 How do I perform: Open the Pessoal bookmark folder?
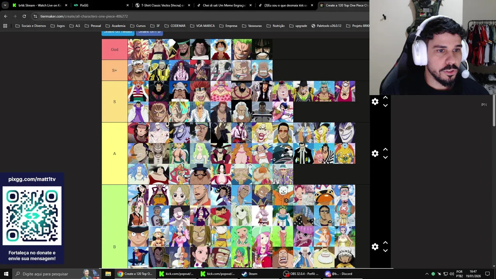93,26
